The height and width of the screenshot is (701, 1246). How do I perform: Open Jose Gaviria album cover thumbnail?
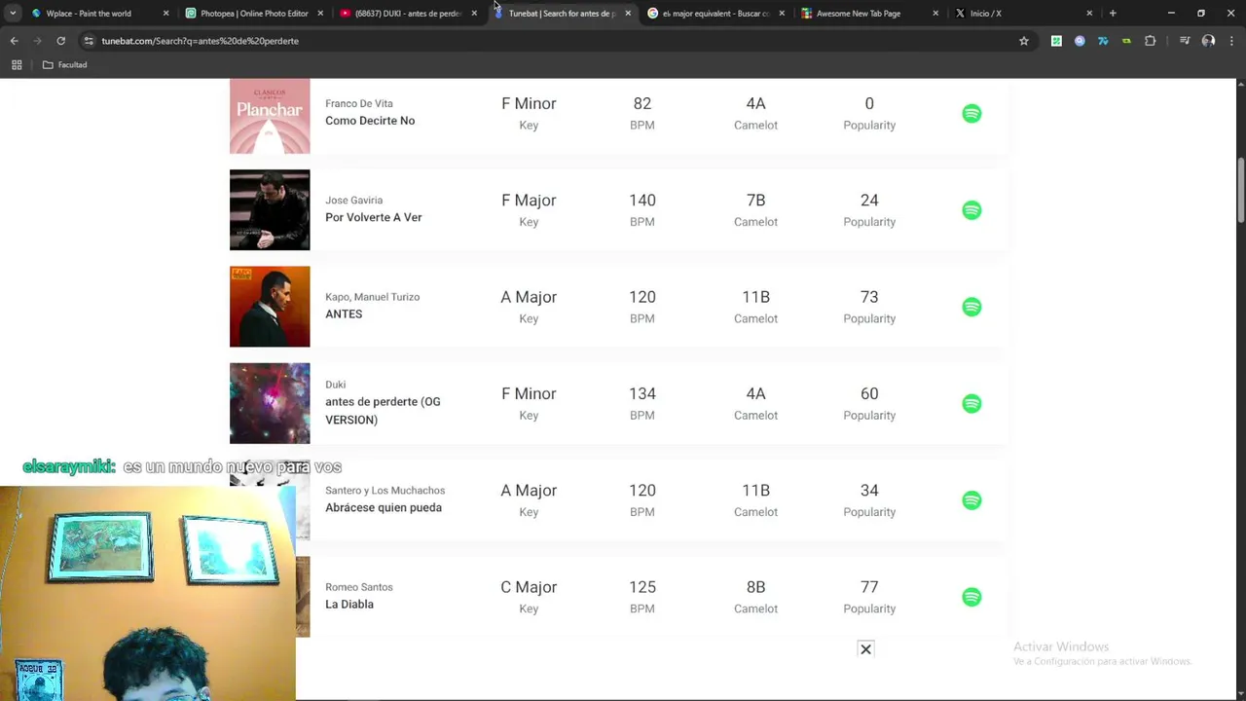[x=270, y=210]
